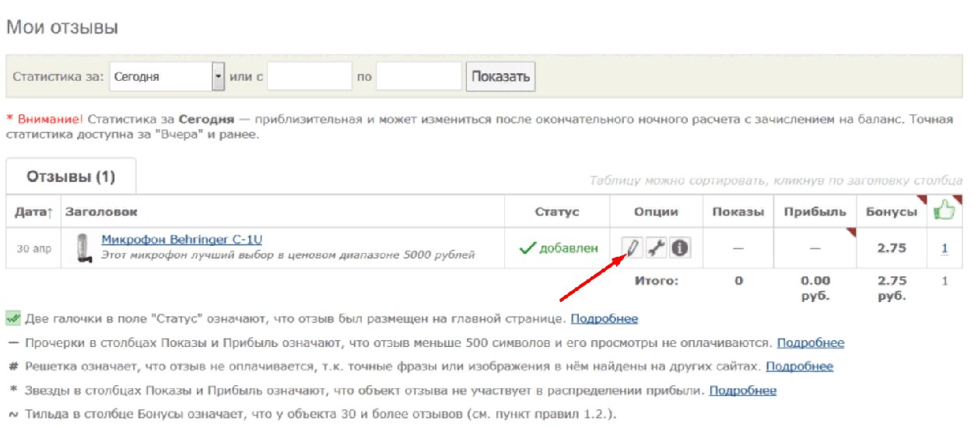Image resolution: width=978 pixels, height=428 pixels.
Task: Open Подробнее link about two checkmarks
Action: tap(605, 319)
